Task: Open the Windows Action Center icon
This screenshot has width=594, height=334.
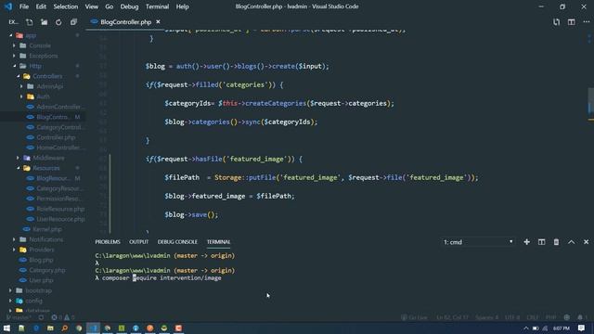Action: pyautogui.click(x=582, y=328)
